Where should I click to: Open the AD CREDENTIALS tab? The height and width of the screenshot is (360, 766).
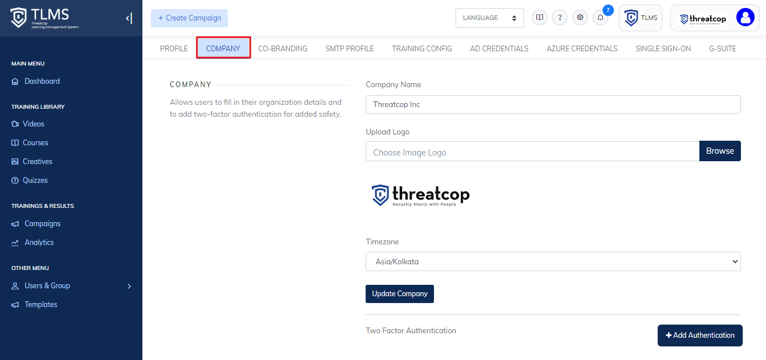(x=499, y=48)
